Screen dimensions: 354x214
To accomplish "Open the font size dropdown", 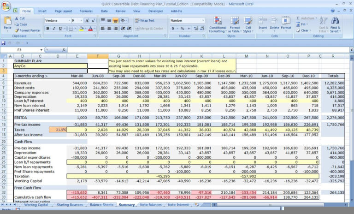I will [x=81, y=21].
